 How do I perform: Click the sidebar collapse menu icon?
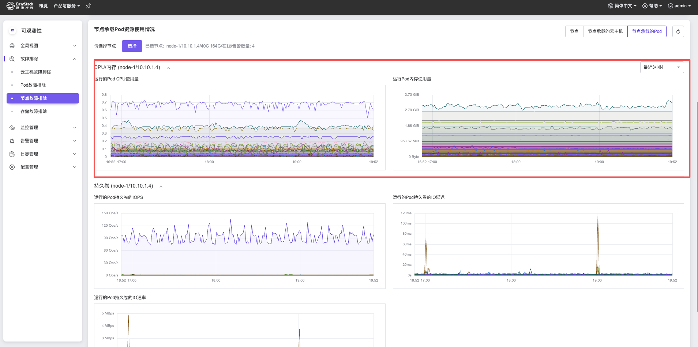12,31
